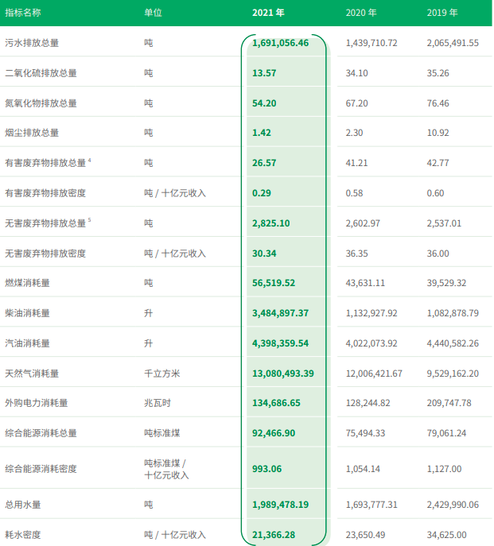The image size is (494, 546).
Task: Click the 综合能源消耗密度 2021 value 993.06
Action: pos(266,469)
